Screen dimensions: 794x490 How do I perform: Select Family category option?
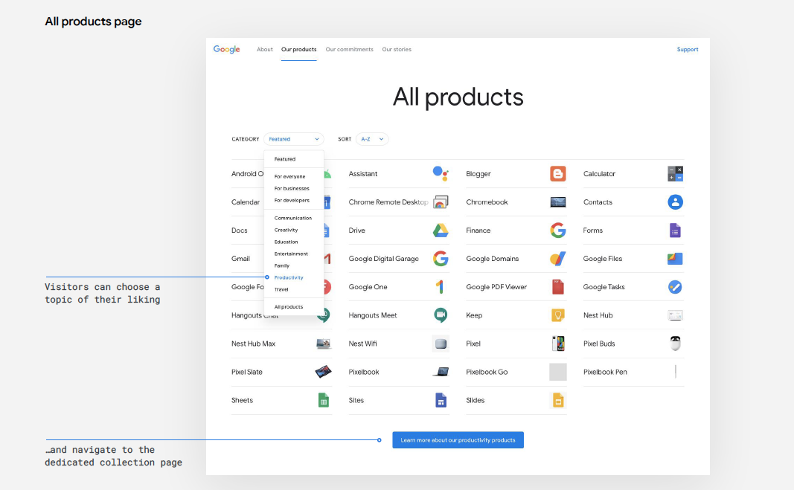[282, 265]
